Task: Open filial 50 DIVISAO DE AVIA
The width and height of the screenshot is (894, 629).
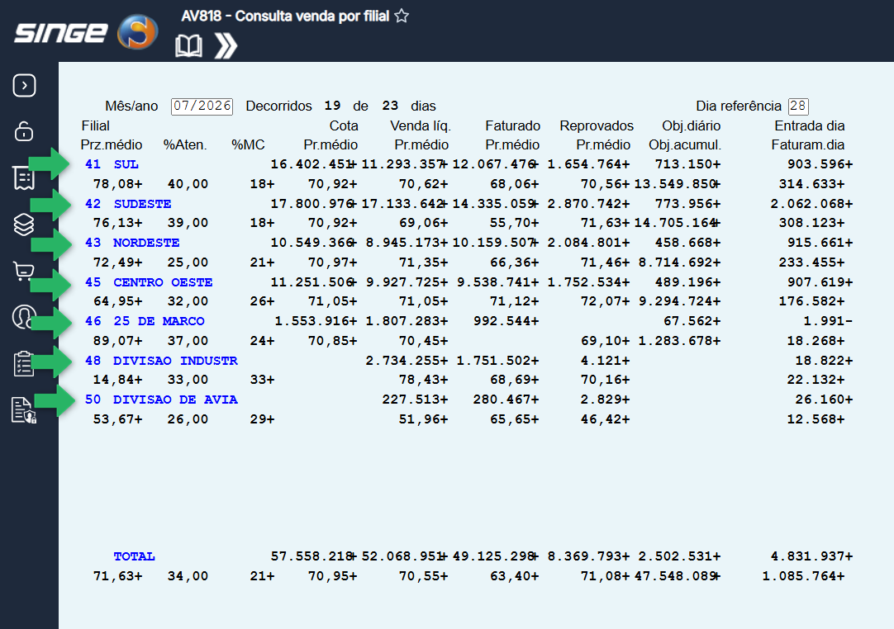Action: [x=161, y=400]
